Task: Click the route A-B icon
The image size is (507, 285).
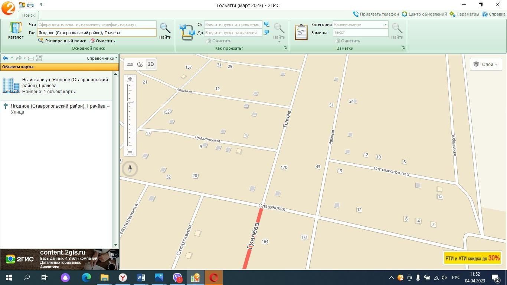Action: (x=187, y=32)
